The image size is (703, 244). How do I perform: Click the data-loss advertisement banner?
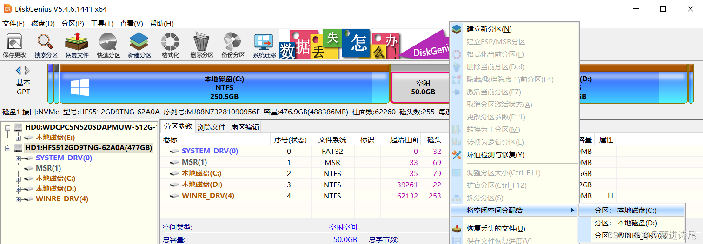click(x=364, y=45)
